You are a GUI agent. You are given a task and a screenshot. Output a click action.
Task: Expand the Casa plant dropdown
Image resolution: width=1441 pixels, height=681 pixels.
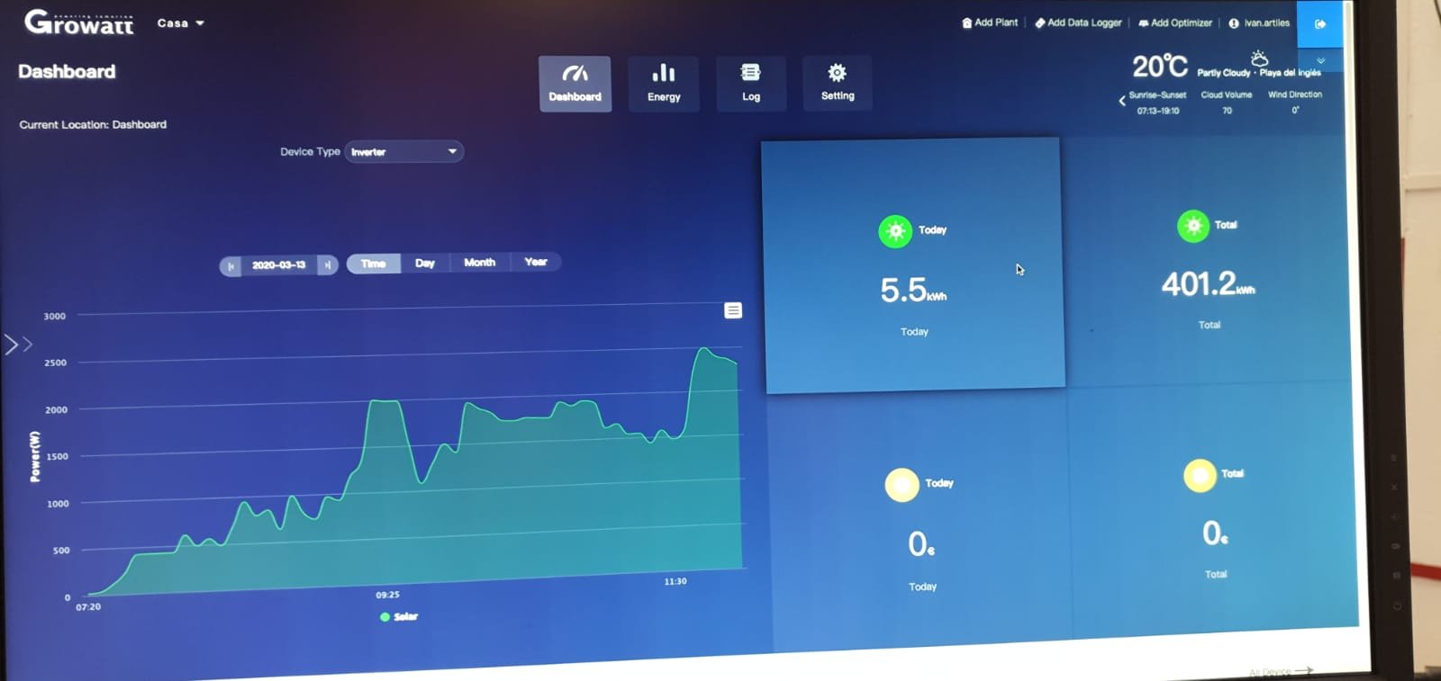pyautogui.click(x=180, y=23)
